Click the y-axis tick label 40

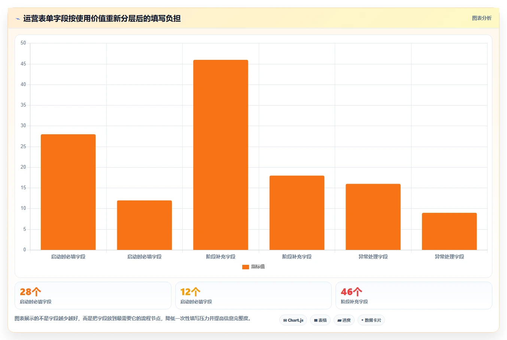(23, 85)
